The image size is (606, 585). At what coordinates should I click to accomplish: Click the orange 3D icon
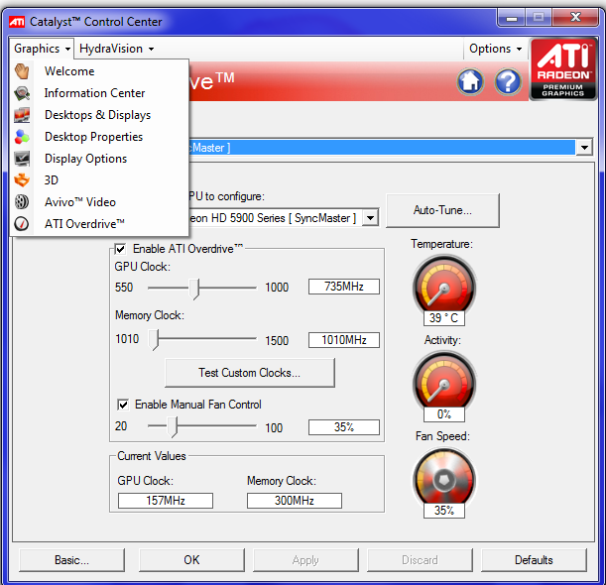pos(22,180)
